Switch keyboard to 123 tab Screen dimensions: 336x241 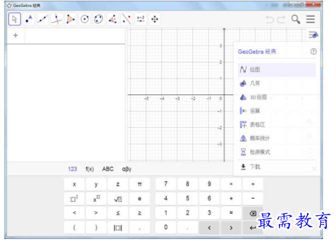point(73,169)
